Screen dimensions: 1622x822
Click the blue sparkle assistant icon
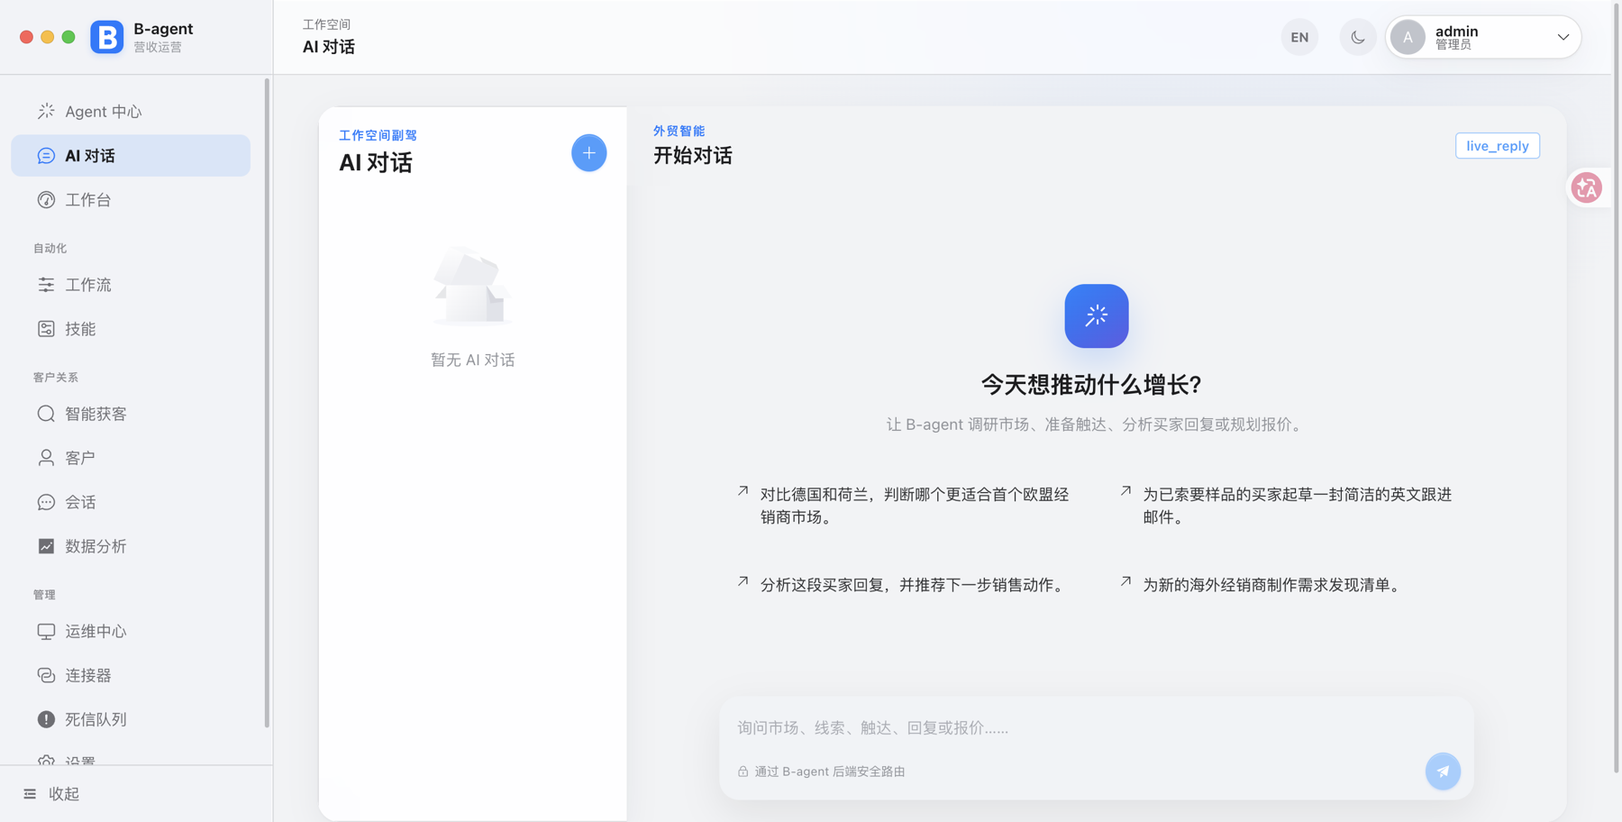point(1097,316)
